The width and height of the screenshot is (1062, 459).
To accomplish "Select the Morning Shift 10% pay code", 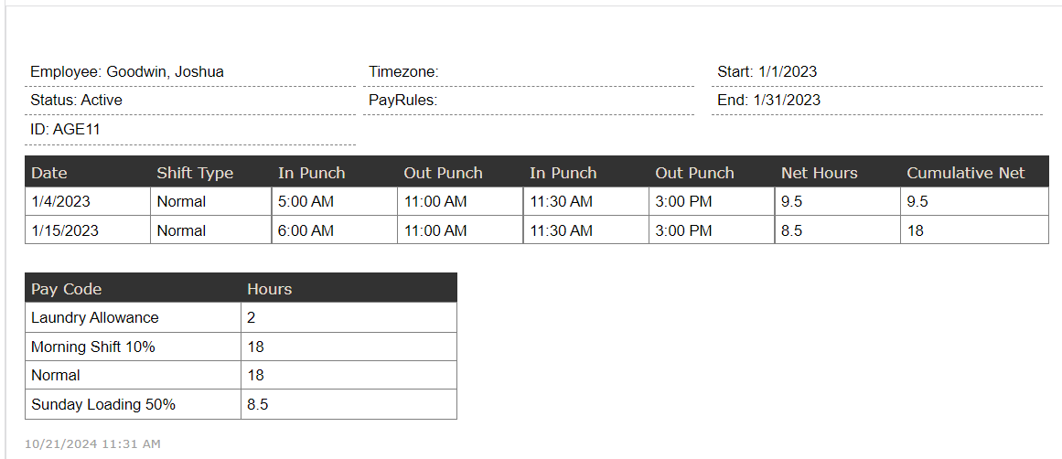I will [x=133, y=347].
